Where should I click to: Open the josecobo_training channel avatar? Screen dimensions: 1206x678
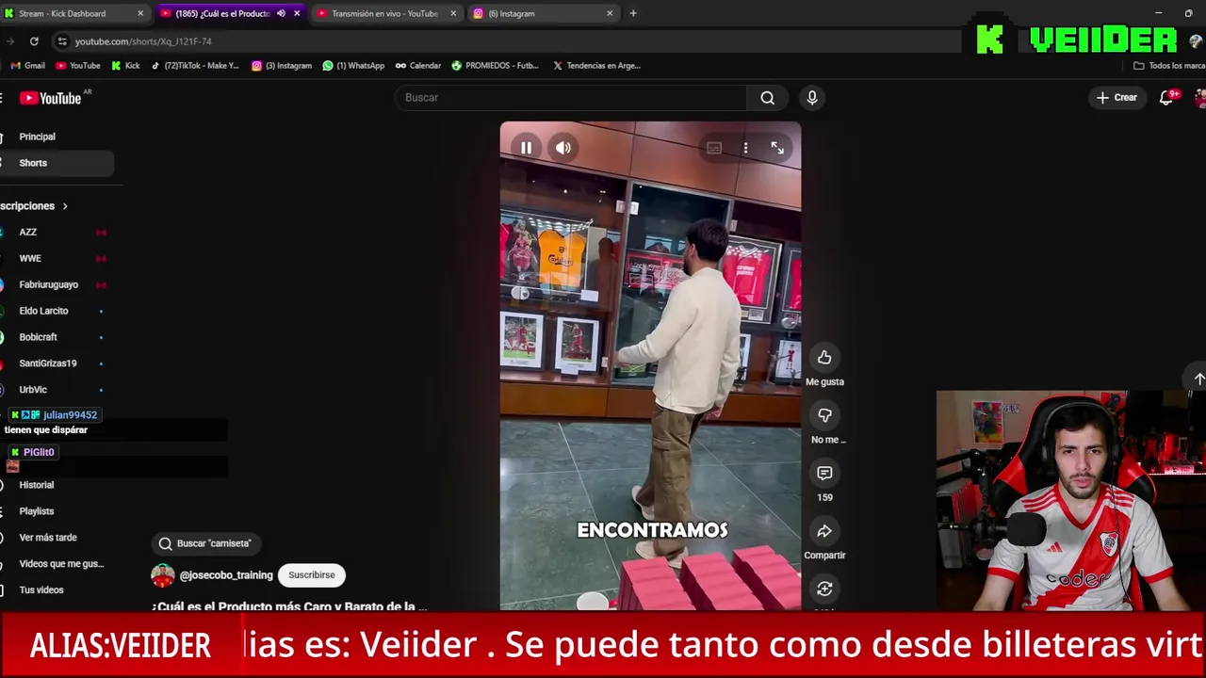tap(162, 575)
